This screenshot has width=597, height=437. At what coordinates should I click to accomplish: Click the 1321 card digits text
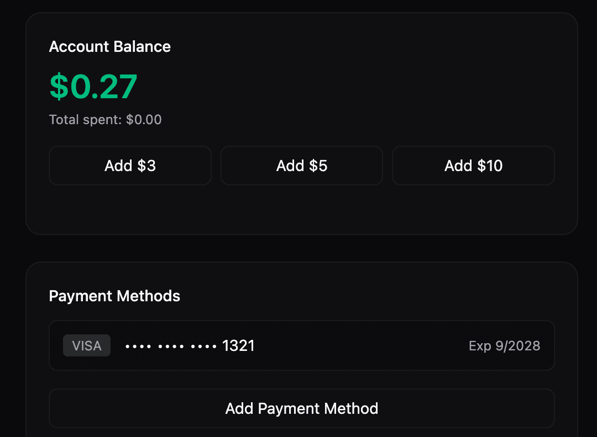coord(238,345)
